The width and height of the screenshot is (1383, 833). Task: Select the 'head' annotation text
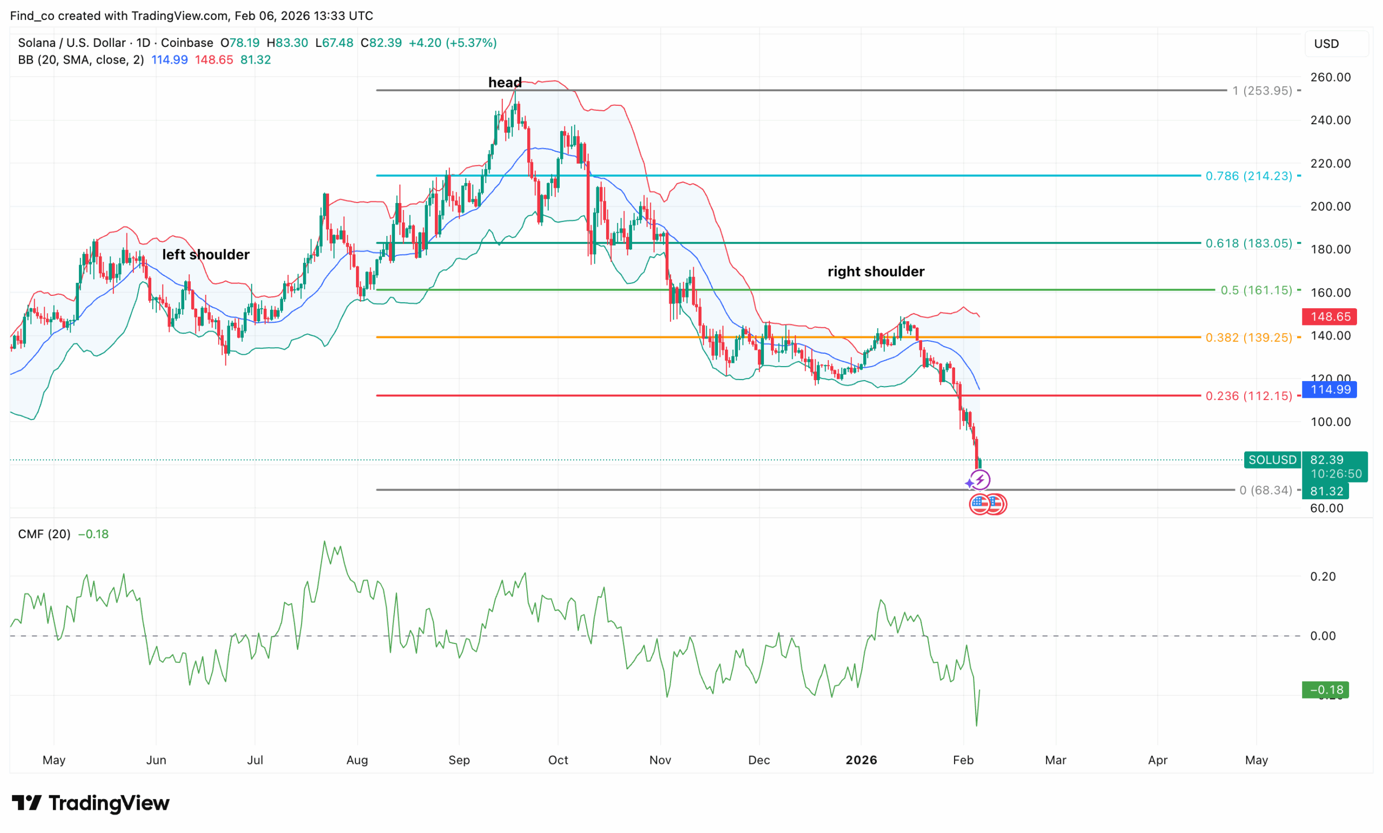coord(505,83)
